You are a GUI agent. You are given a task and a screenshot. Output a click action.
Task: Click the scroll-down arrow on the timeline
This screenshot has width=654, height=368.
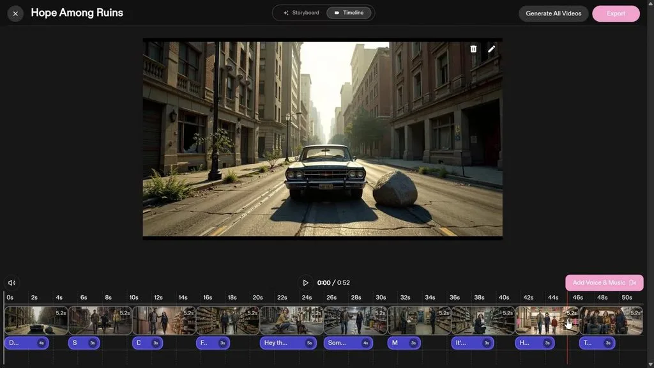click(651, 364)
